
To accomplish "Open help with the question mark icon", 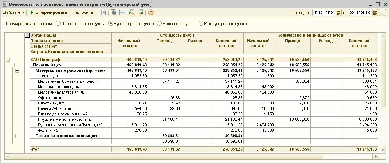I will click(151, 12).
